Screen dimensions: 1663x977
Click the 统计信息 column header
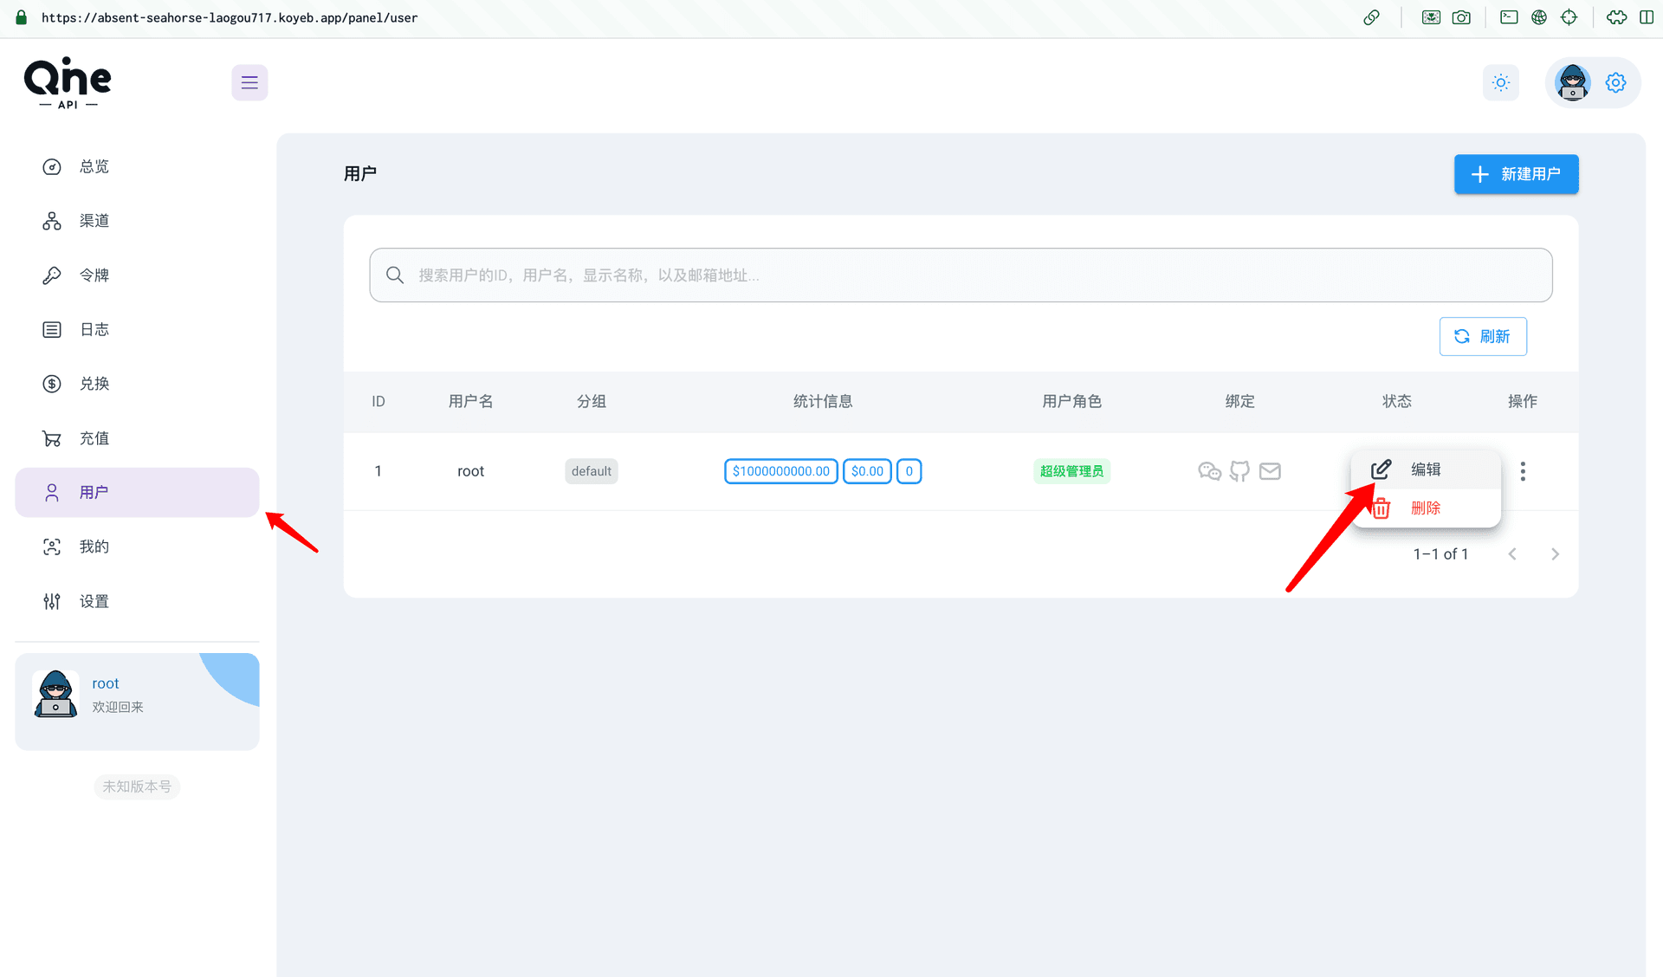pos(823,402)
